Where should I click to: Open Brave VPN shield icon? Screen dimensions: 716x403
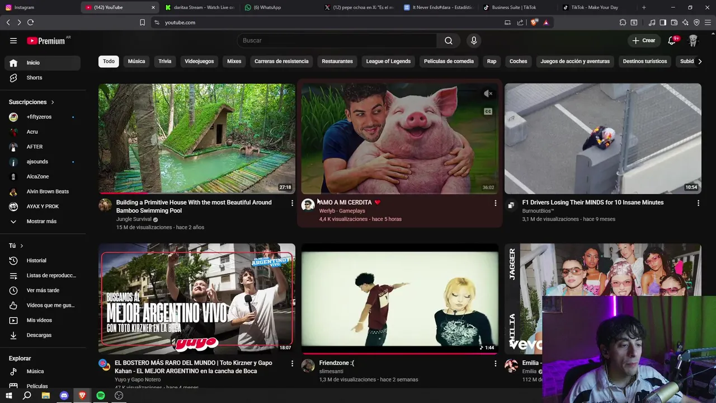click(696, 22)
